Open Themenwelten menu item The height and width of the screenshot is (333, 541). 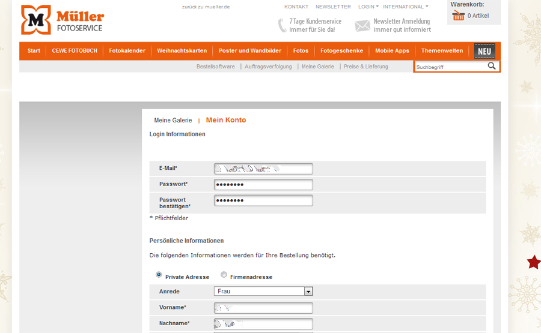point(442,50)
